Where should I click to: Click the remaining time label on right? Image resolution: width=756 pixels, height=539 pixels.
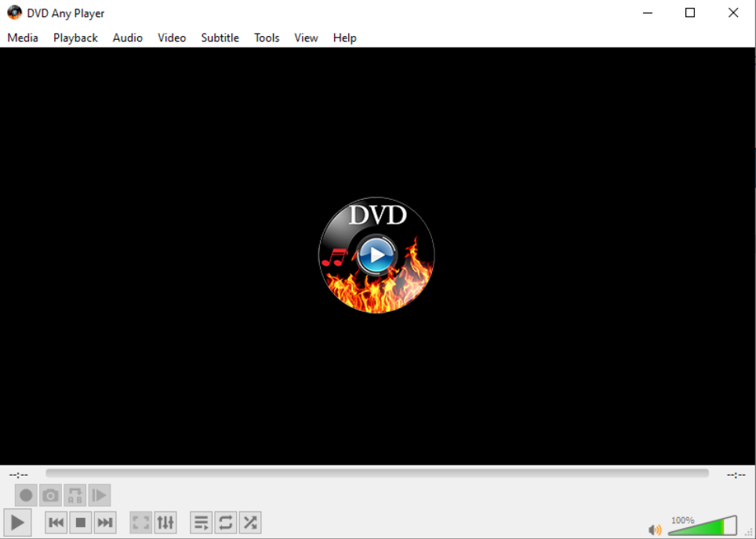pyautogui.click(x=736, y=475)
